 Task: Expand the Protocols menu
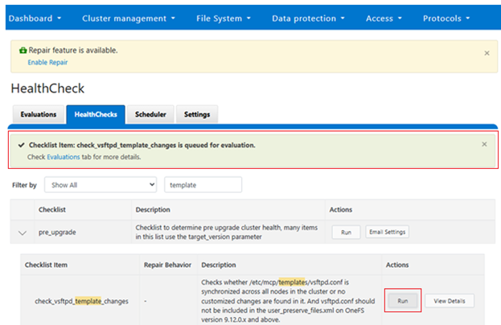coord(454,18)
